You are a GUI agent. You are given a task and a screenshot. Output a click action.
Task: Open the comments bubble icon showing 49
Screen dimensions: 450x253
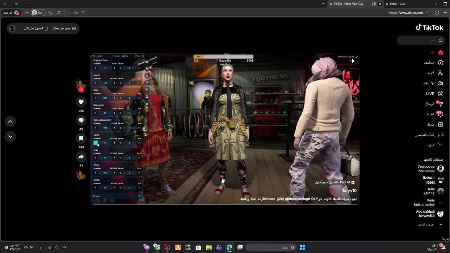[81, 120]
